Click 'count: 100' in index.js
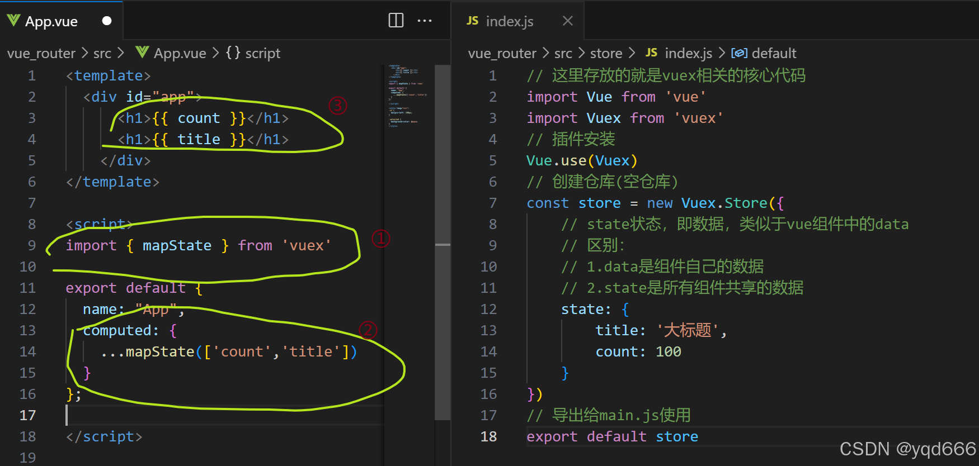 coord(638,351)
